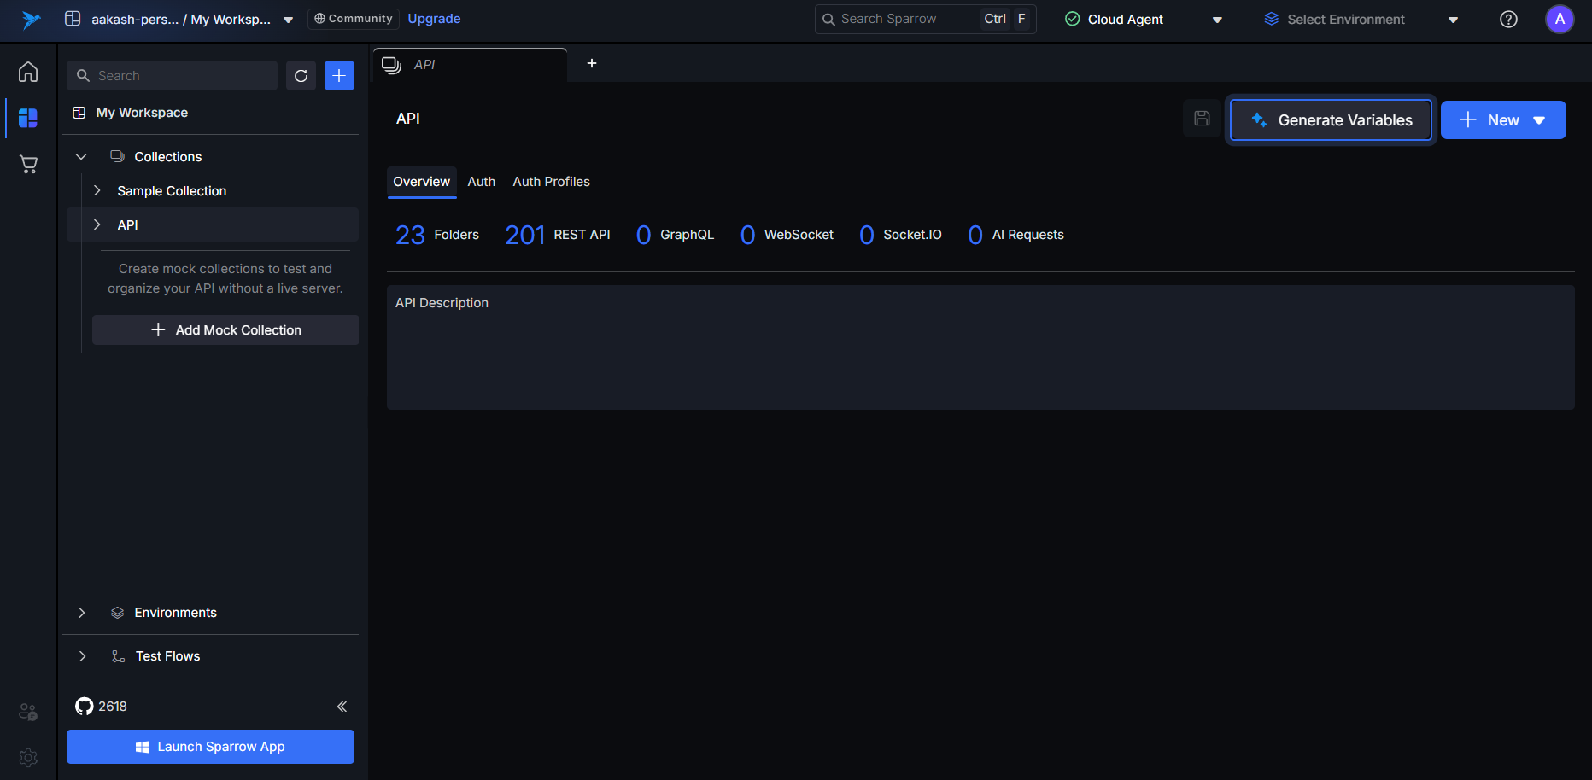Image resolution: width=1592 pixels, height=780 pixels.
Task: Open the Cloud Agent dropdown arrow
Action: point(1218,20)
